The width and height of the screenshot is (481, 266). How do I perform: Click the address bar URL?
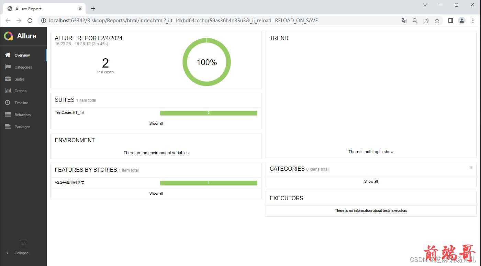click(x=183, y=21)
